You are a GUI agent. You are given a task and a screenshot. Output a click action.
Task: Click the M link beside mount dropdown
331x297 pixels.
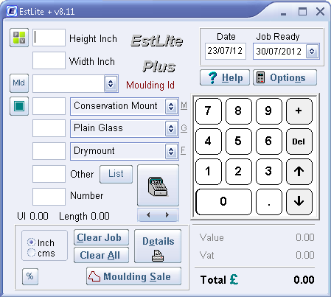click(x=184, y=105)
